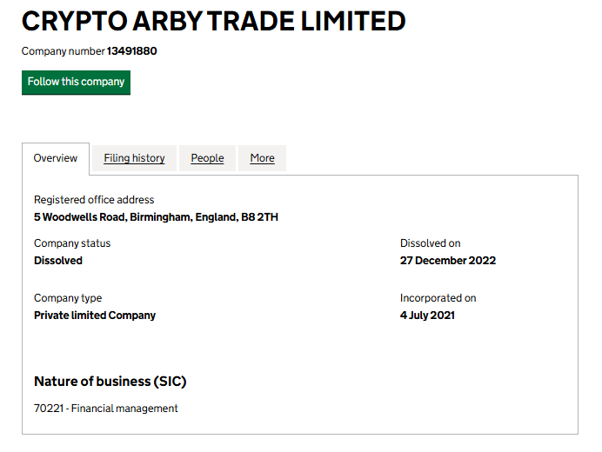Image resolution: width=602 pixels, height=452 pixels.
Task: Click the Dissolved on label
Action: click(430, 243)
